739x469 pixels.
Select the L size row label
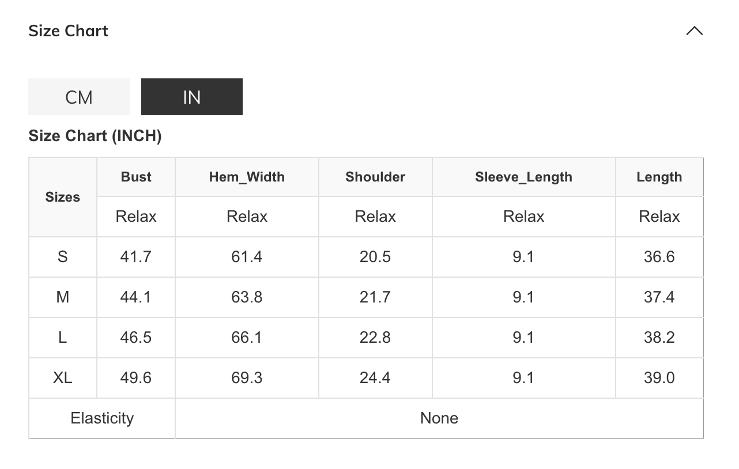point(63,337)
